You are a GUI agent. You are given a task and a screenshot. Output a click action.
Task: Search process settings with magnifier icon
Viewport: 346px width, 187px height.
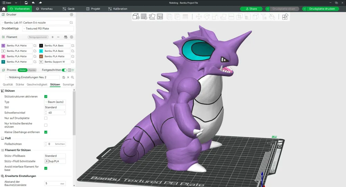[72, 77]
